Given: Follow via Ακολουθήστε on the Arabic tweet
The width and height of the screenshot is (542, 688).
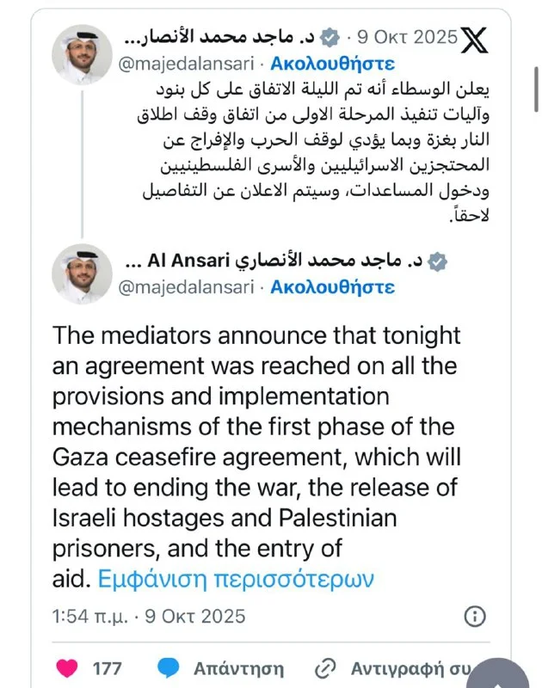Looking at the screenshot, I should (332, 64).
